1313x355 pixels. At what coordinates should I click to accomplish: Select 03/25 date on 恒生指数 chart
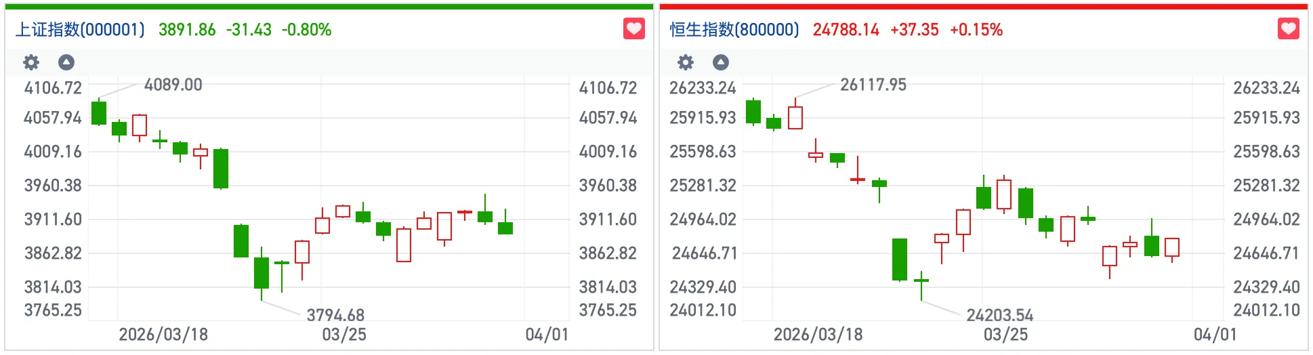click(1005, 335)
